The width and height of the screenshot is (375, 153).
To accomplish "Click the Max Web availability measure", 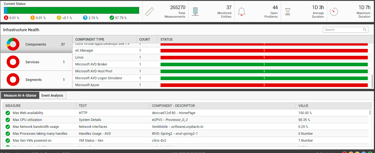I will (x=28, y=113).
